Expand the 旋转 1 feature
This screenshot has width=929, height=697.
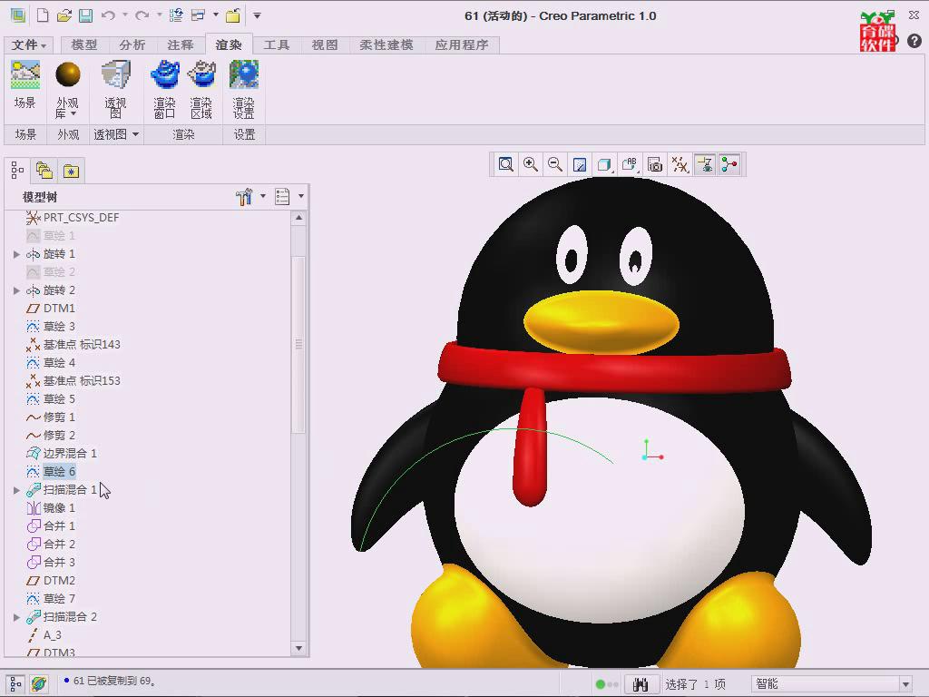tap(16, 254)
